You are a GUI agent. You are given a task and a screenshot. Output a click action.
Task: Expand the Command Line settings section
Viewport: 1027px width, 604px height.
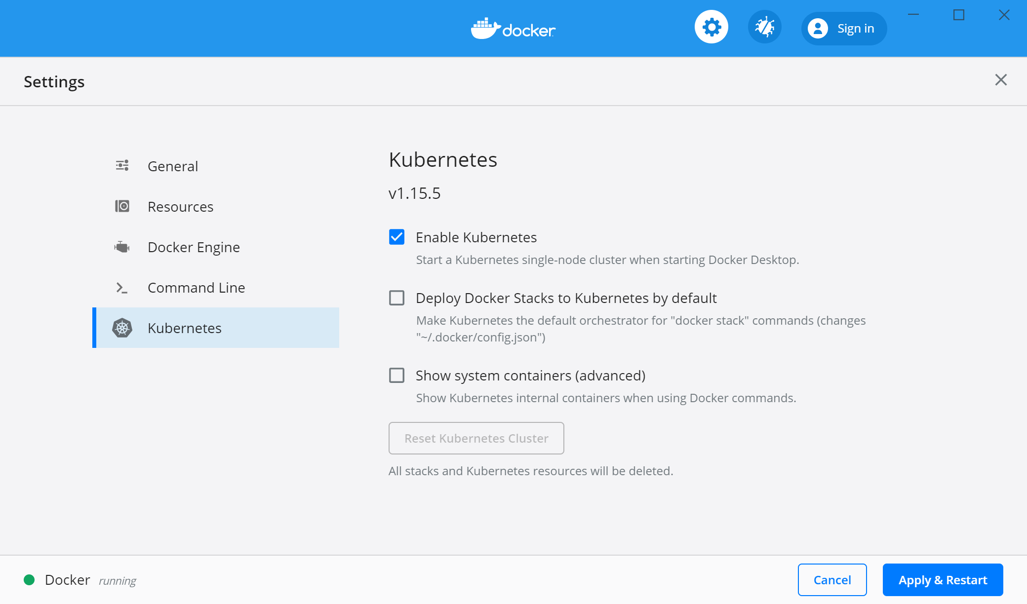click(197, 287)
